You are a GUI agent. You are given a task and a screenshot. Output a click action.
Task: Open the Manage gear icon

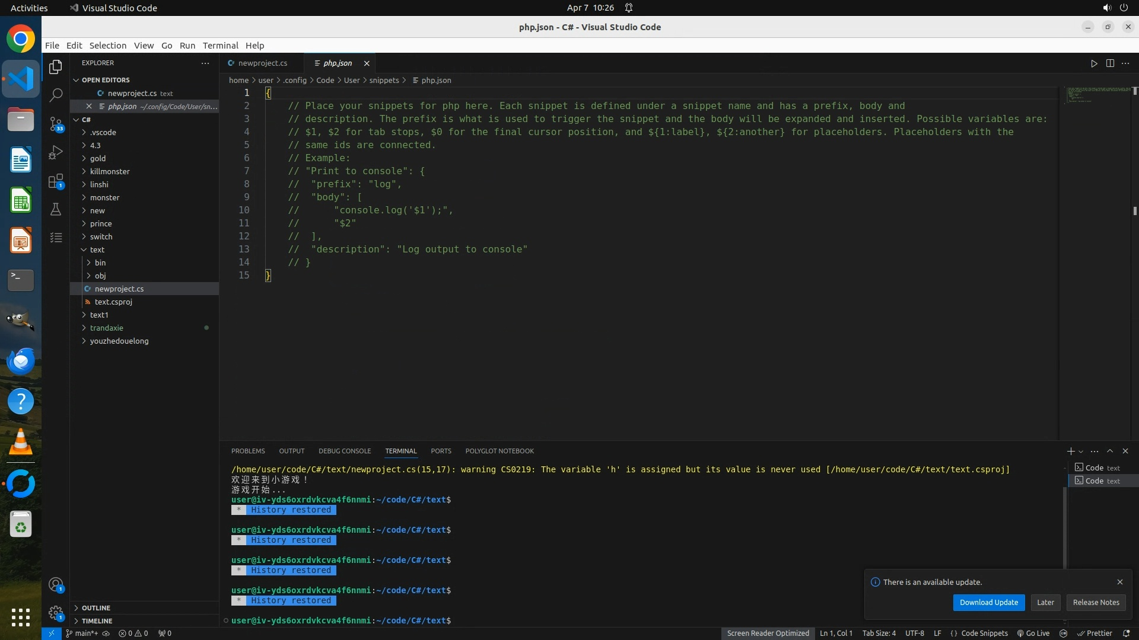56,612
